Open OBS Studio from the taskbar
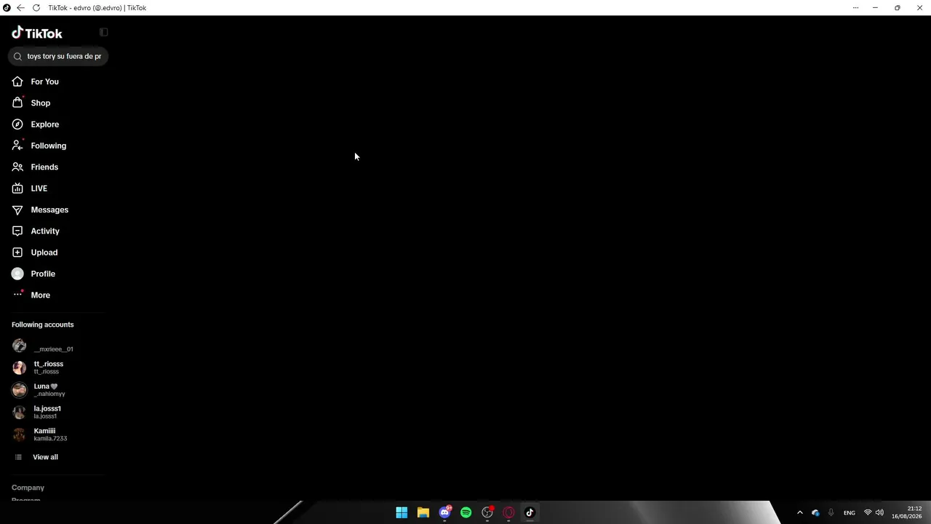Viewport: 931px width, 524px height. pyautogui.click(x=487, y=512)
